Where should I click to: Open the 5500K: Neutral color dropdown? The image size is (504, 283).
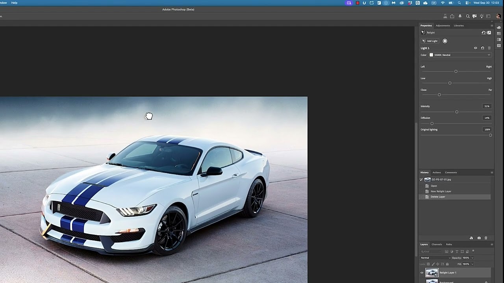pyautogui.click(x=460, y=55)
